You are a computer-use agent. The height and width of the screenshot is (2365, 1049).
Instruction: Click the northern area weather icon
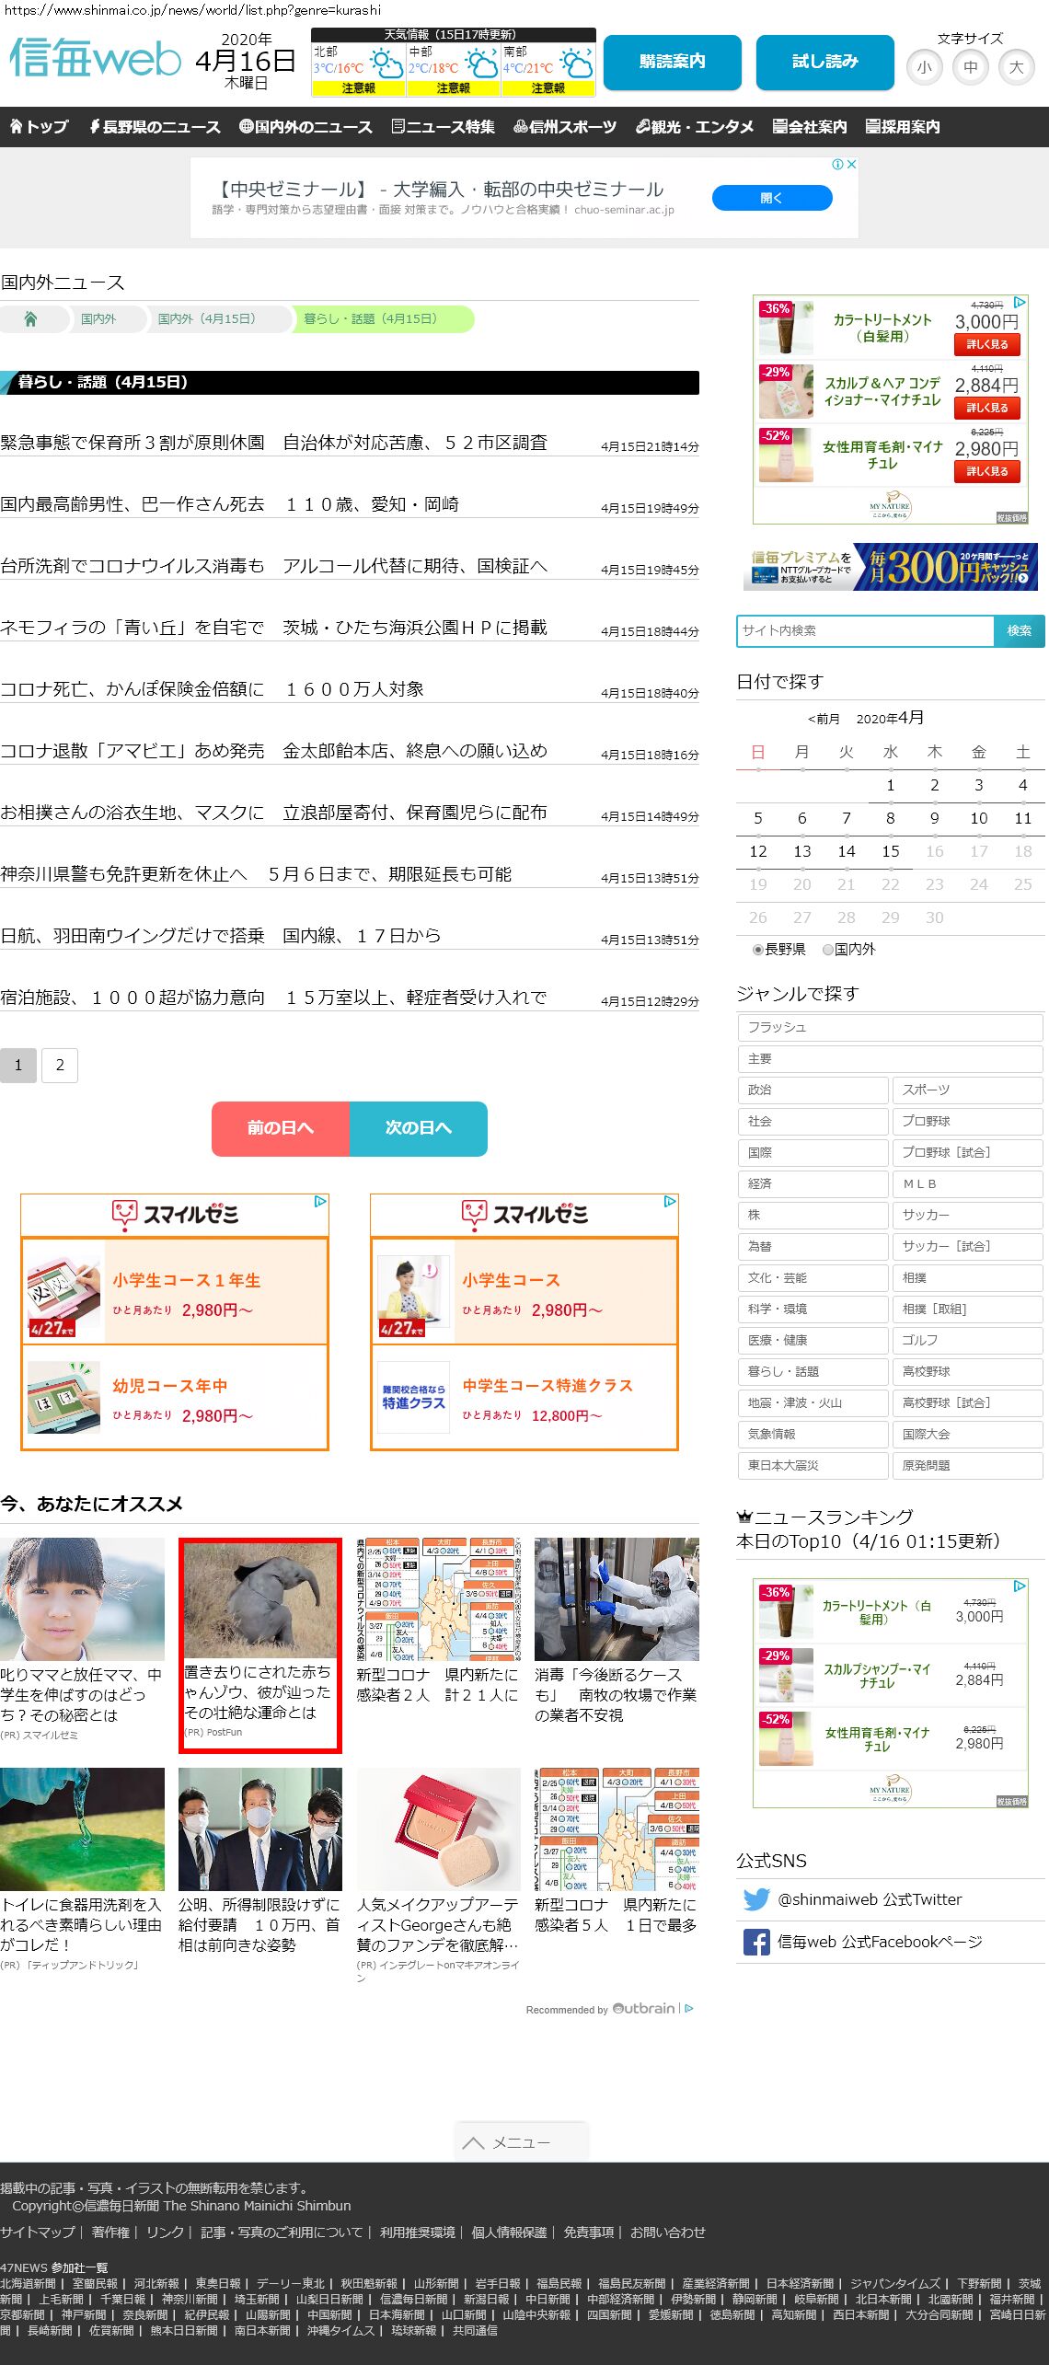point(386,63)
